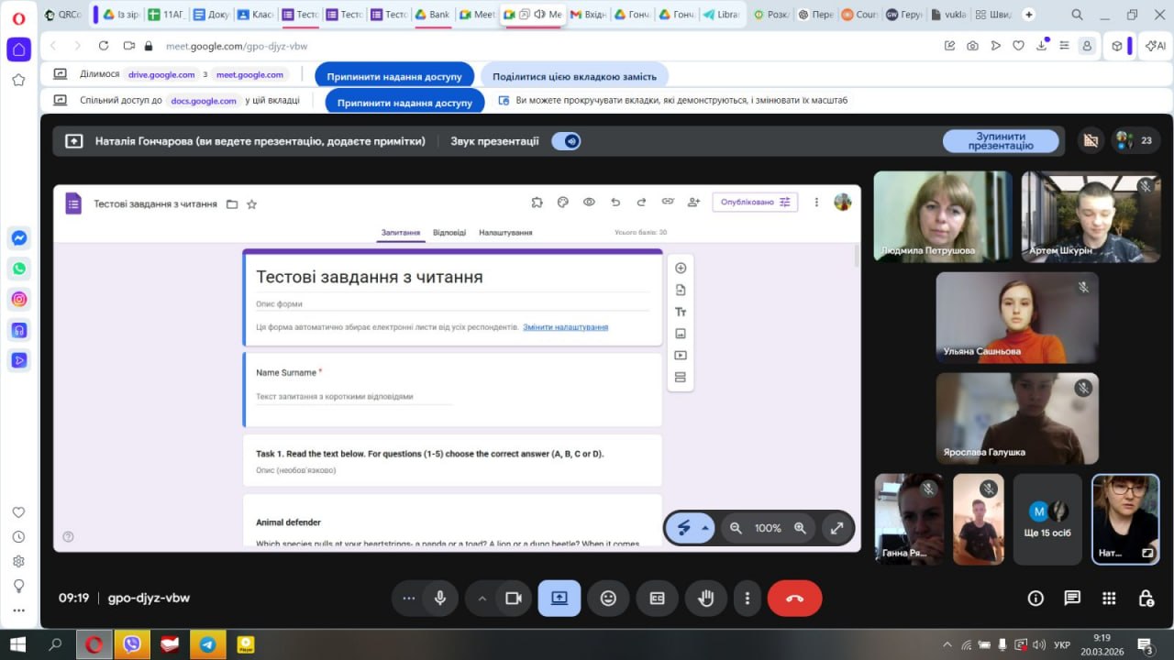Turn on captions in Meet

click(657, 599)
